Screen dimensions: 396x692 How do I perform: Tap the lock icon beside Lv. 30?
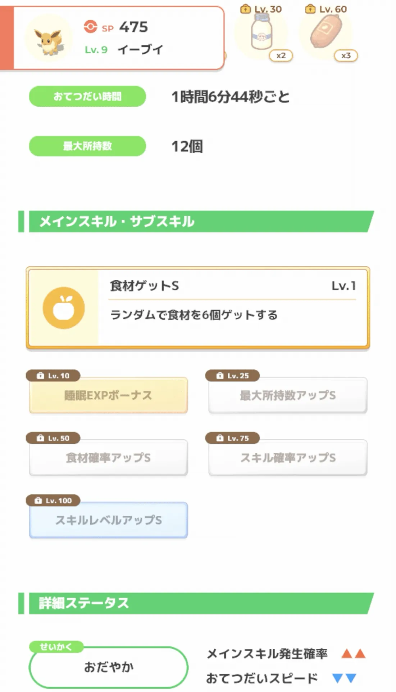pyautogui.click(x=245, y=9)
